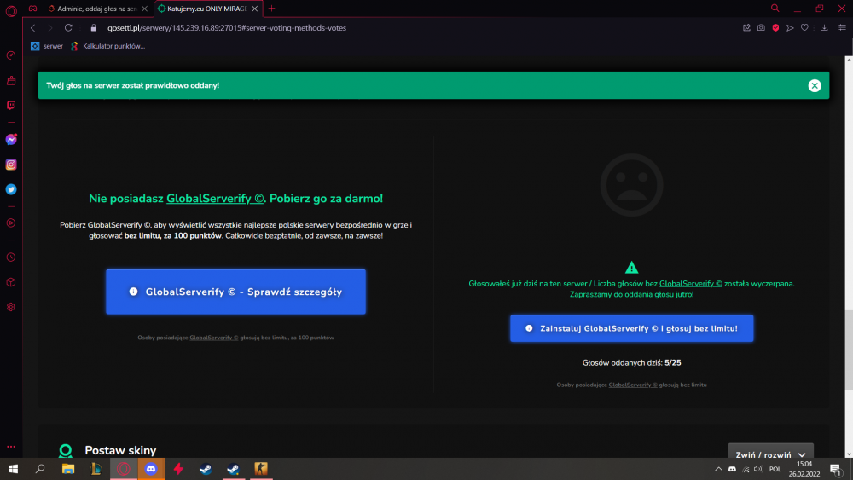Click the red lightning app taskbar icon

(178, 469)
